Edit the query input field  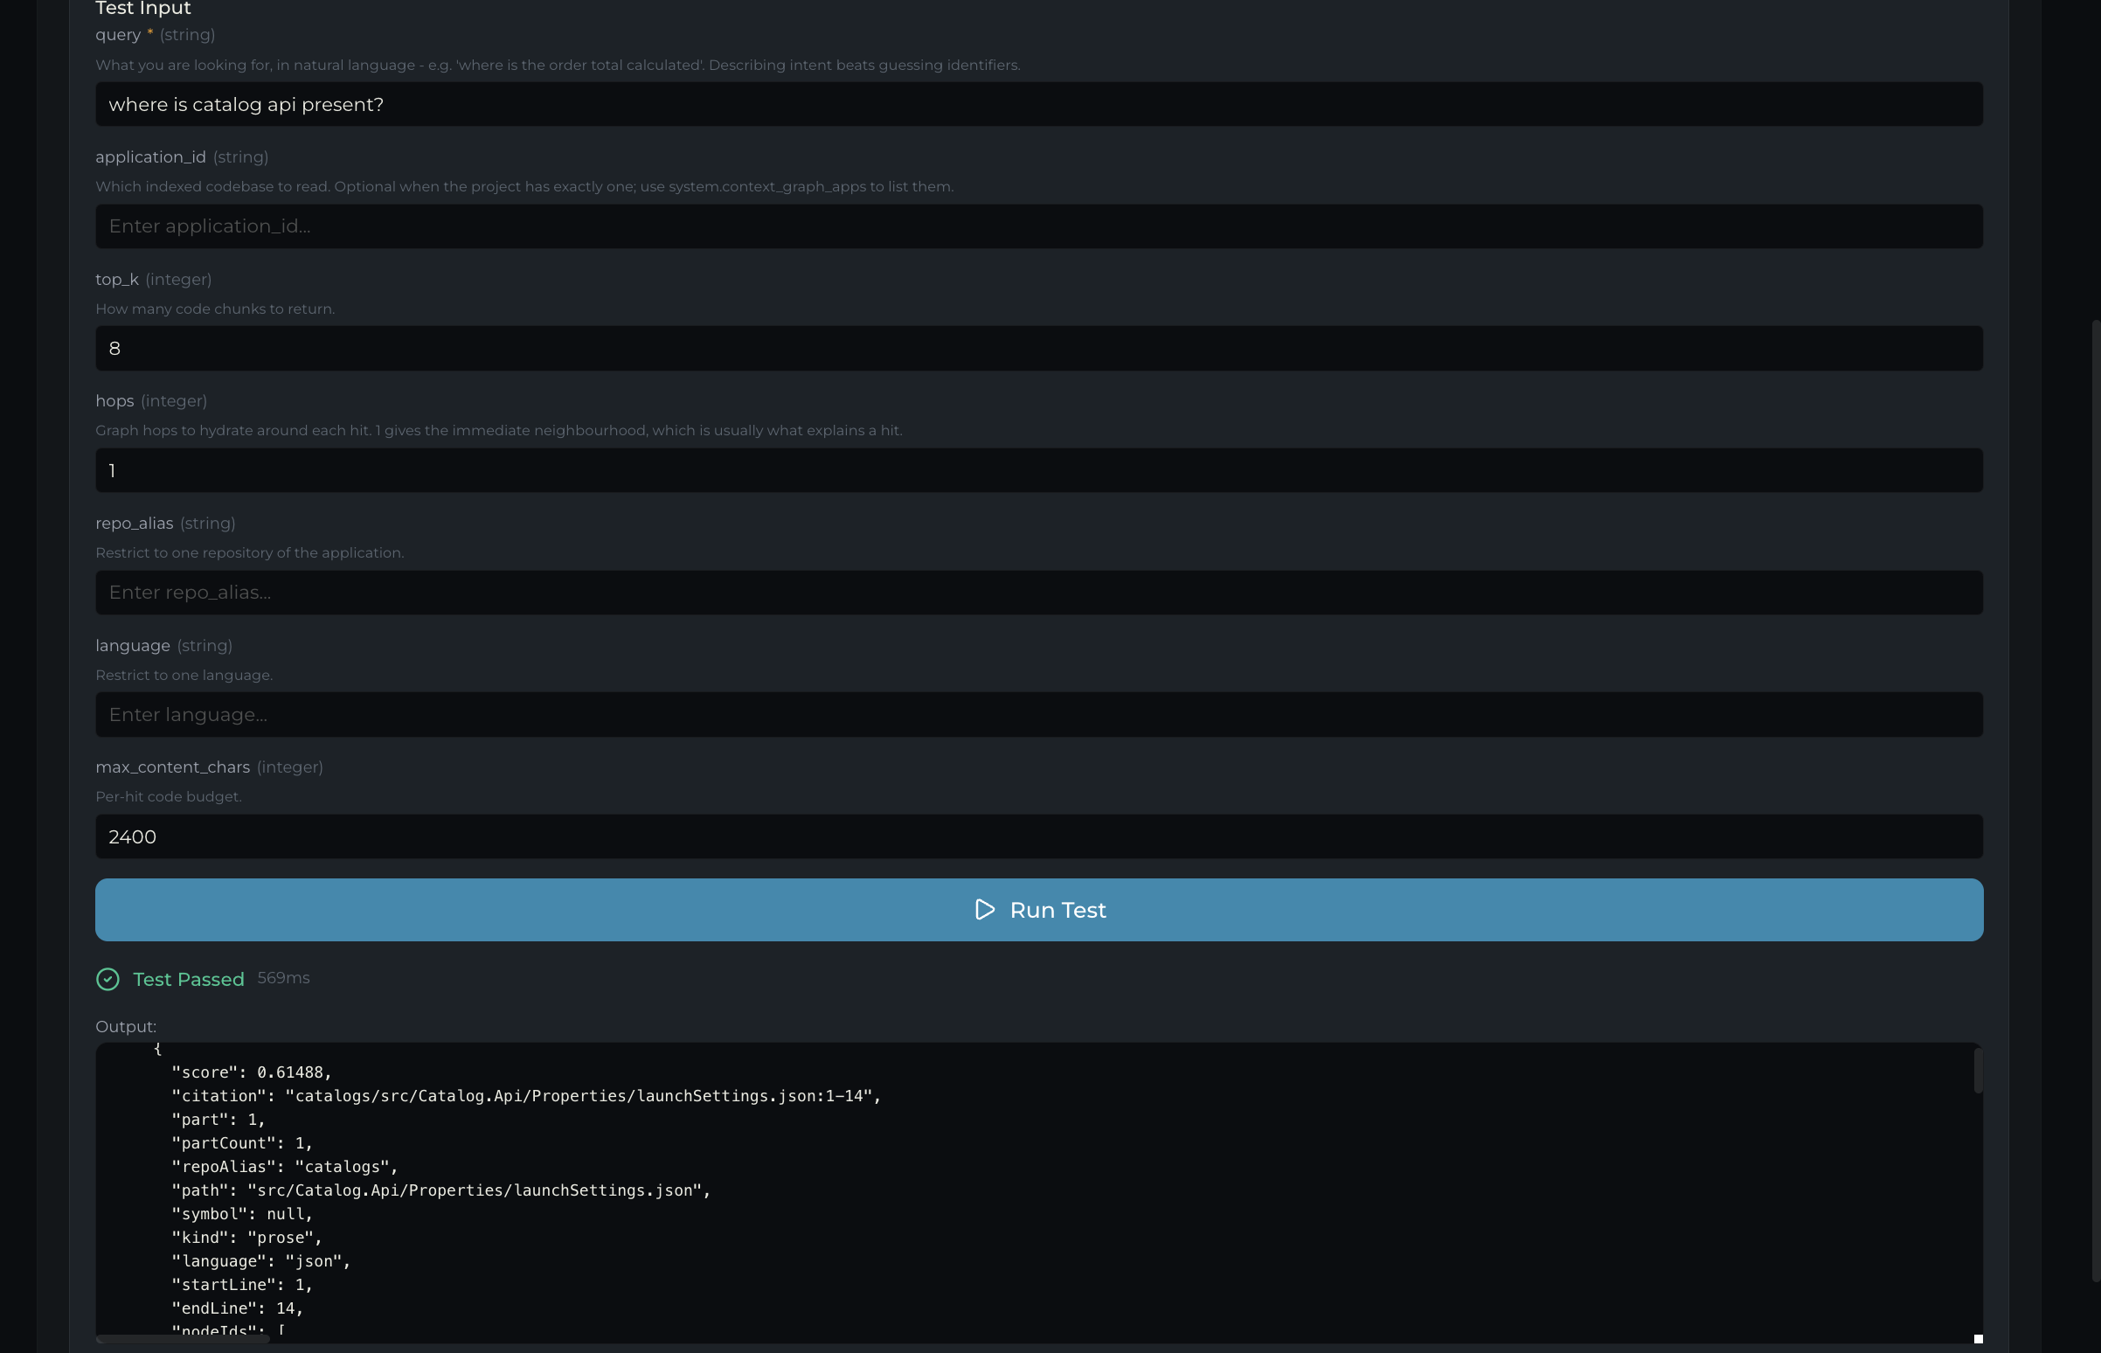[x=1039, y=105]
